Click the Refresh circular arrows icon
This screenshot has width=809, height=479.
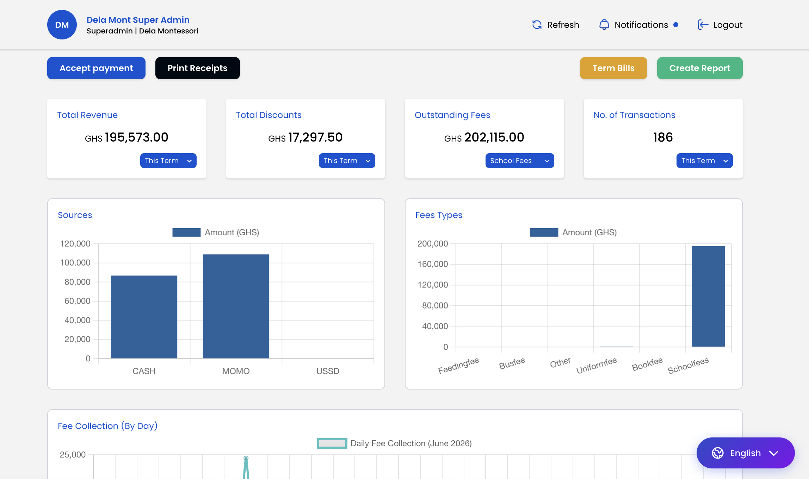537,25
